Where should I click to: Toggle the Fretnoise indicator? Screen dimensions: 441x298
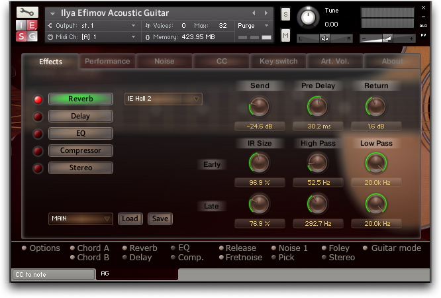[x=221, y=257]
